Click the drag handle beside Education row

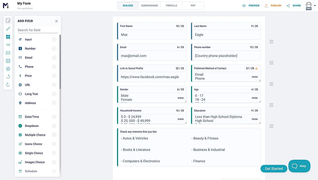pos(271,126)
